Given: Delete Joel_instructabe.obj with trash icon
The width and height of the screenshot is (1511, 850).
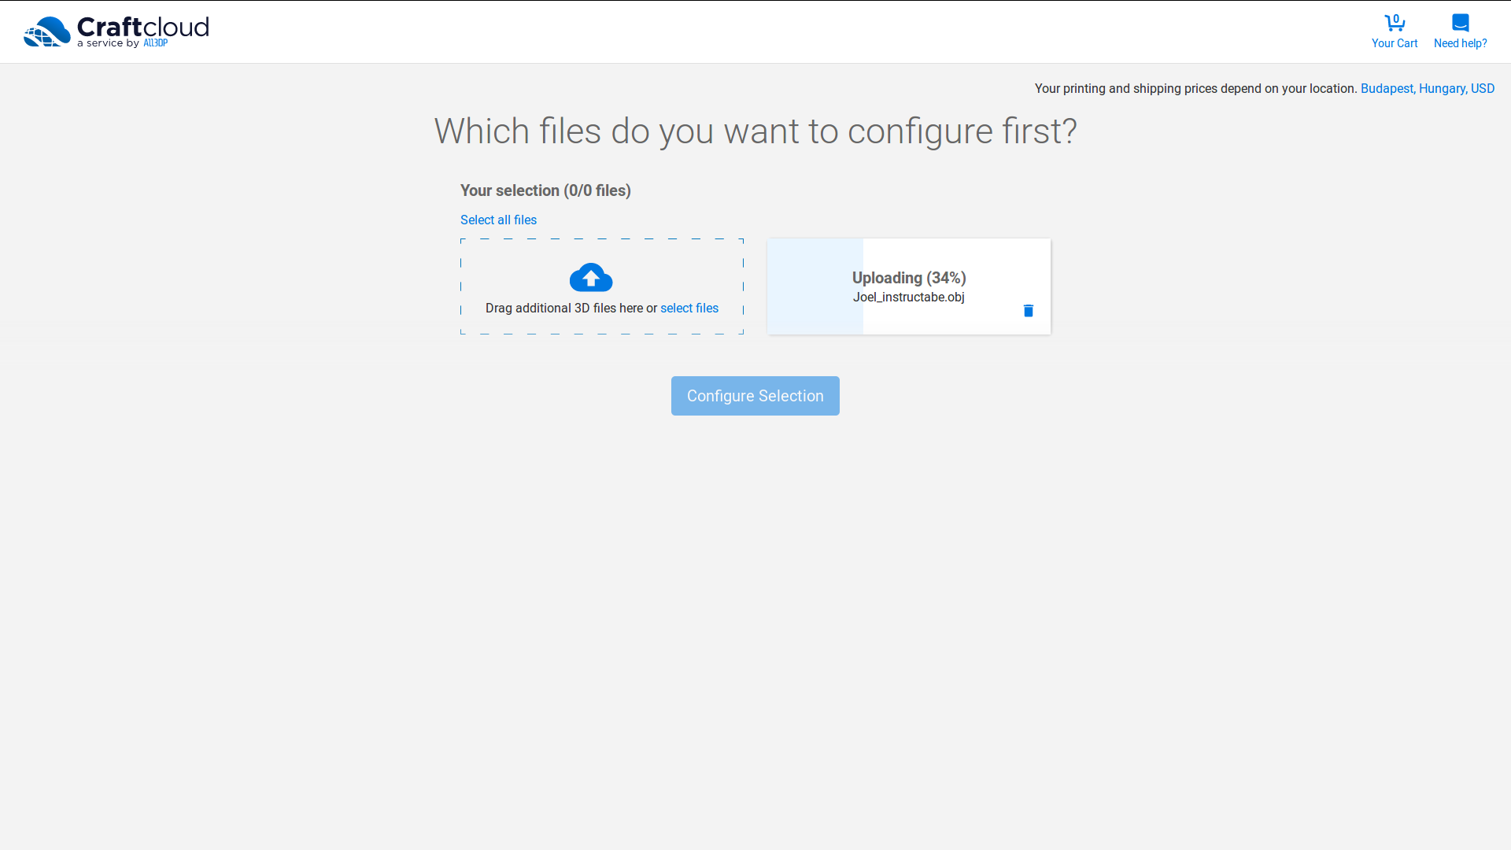Looking at the screenshot, I should (1028, 311).
